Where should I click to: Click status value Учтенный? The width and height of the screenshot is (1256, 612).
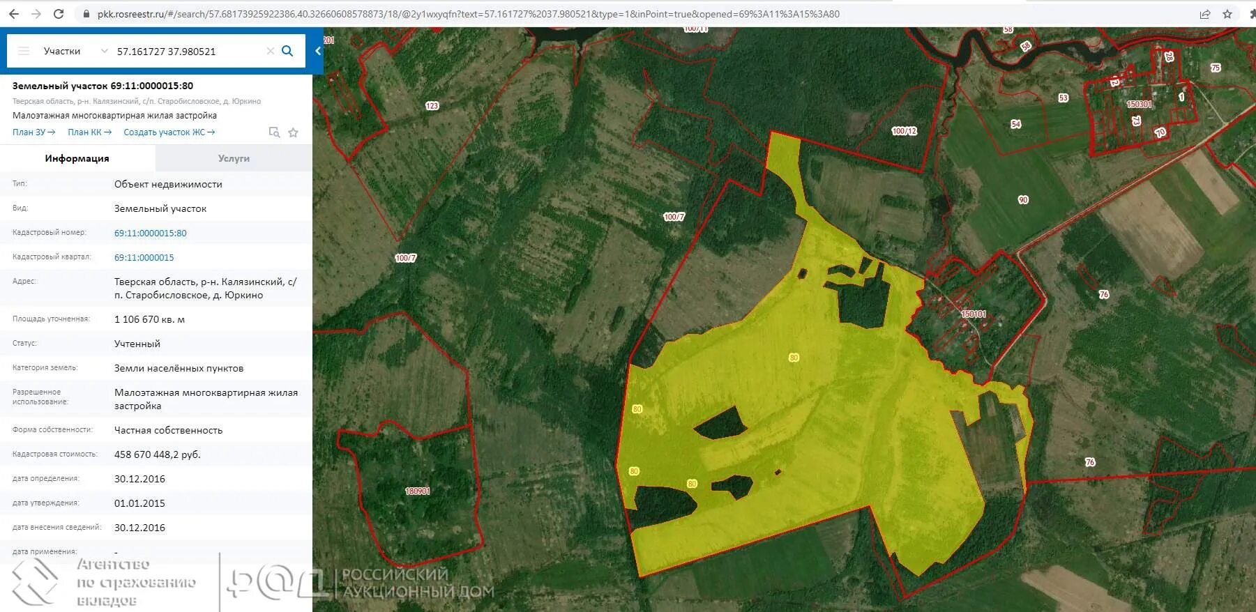137,344
